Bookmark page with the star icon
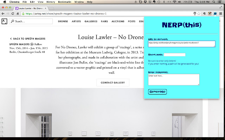 pos(199,14)
